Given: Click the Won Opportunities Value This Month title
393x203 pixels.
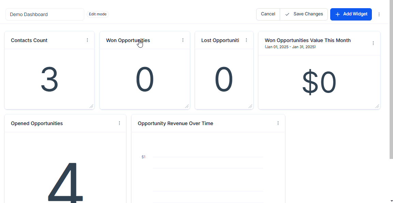Looking at the screenshot, I should [x=308, y=40].
